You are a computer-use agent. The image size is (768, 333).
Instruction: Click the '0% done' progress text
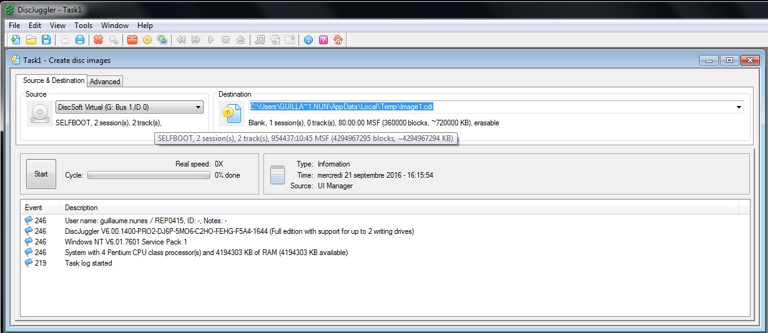tap(227, 175)
